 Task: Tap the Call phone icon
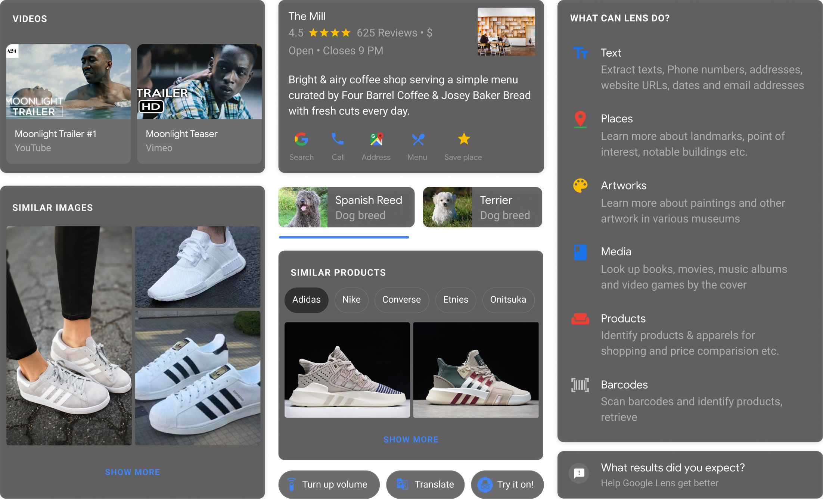338,139
